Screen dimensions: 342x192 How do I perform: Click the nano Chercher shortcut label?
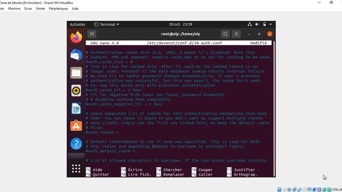pyautogui.click(x=173, y=170)
